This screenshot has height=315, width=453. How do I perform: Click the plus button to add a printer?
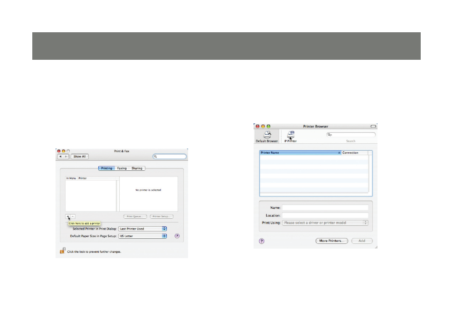tap(68, 216)
